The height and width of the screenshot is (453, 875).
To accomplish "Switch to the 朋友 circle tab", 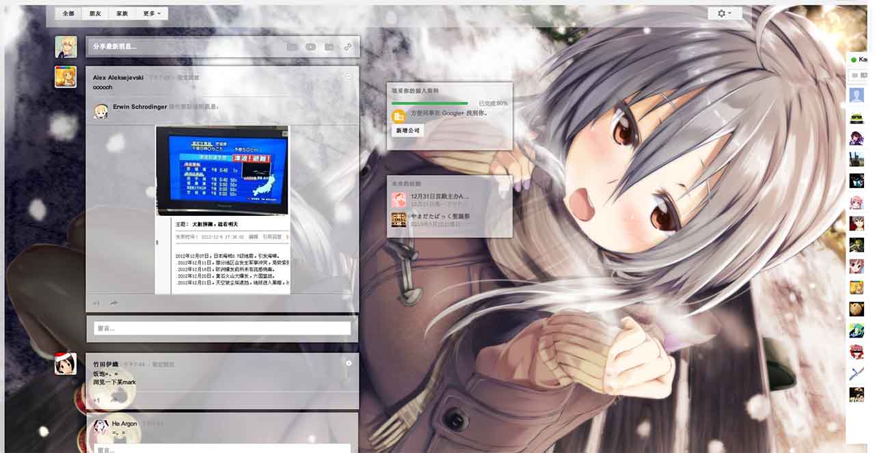I will 95,13.
